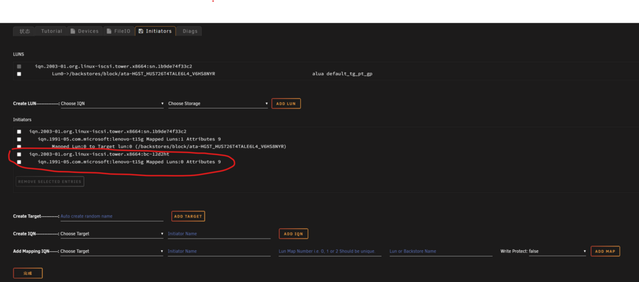Switch to the FileIO tab
639x282 pixels.
pyautogui.click(x=119, y=31)
